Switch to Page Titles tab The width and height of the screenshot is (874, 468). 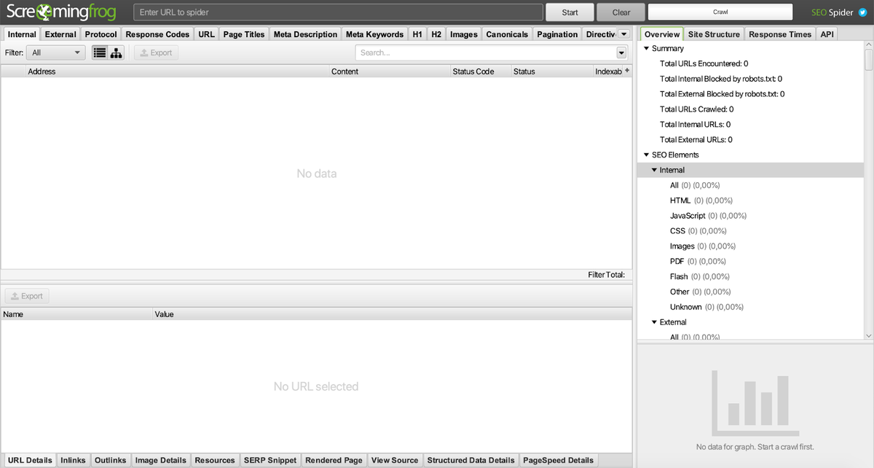(x=244, y=34)
